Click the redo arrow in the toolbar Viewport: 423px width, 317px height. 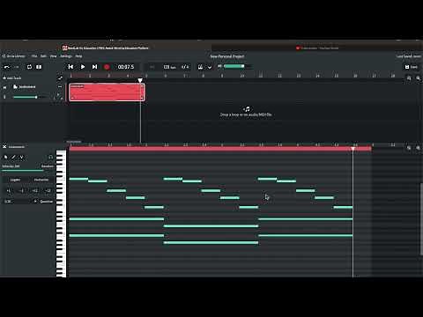(x=17, y=67)
